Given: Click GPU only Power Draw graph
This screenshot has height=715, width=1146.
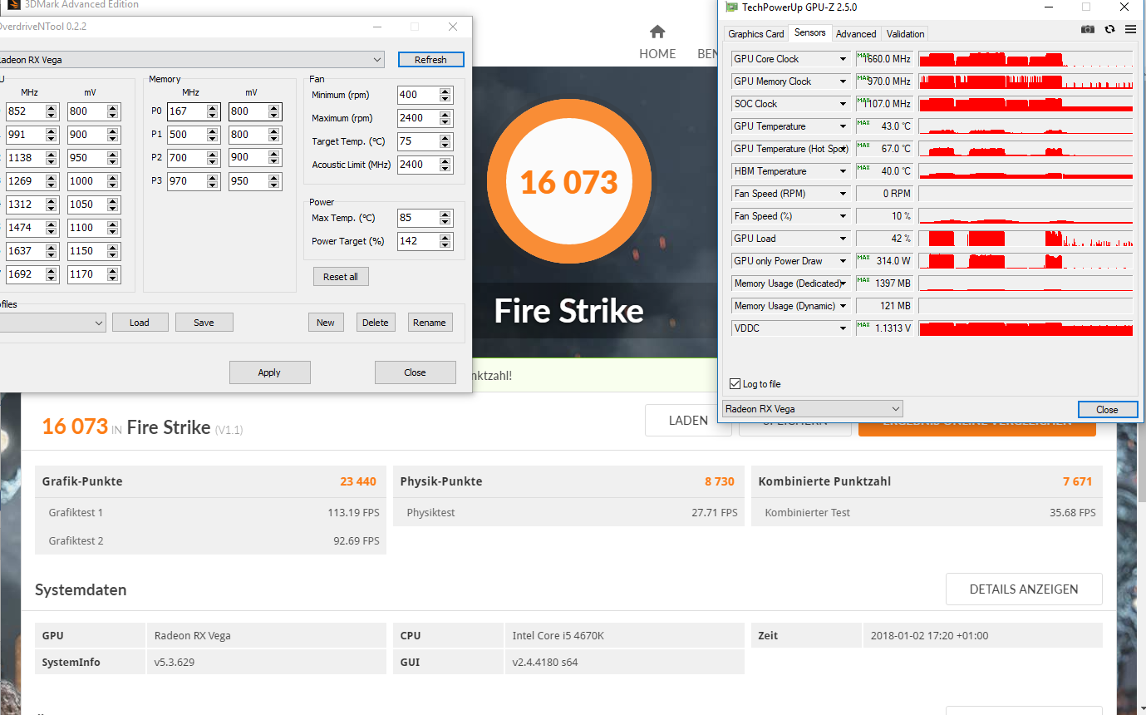Looking at the screenshot, I should (x=1025, y=261).
